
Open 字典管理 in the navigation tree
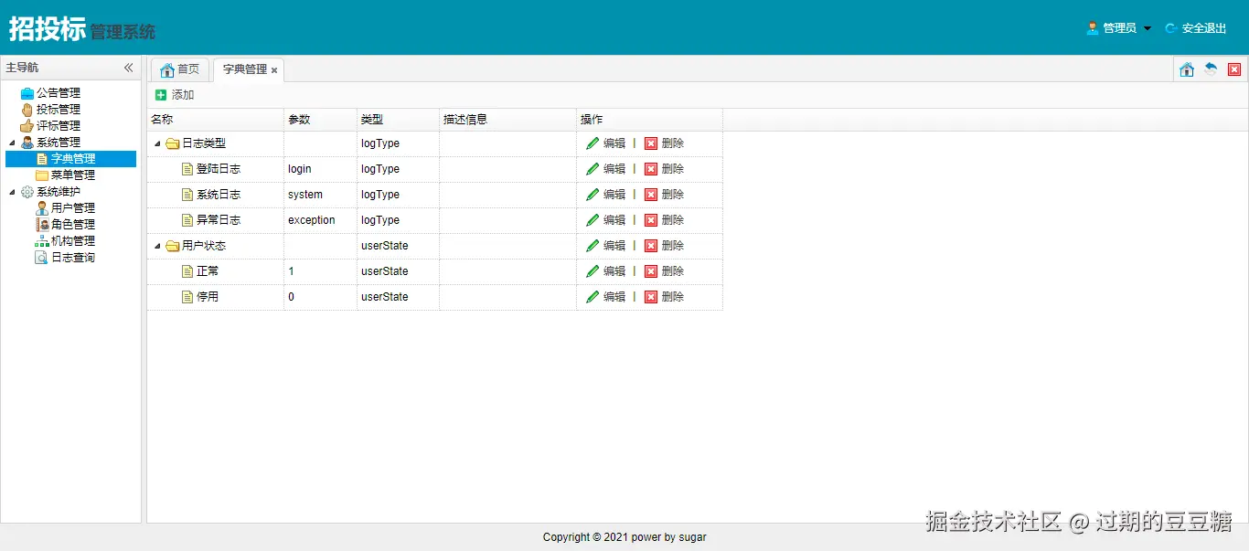[71, 159]
